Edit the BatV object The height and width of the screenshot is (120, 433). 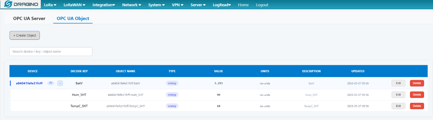tap(398, 83)
